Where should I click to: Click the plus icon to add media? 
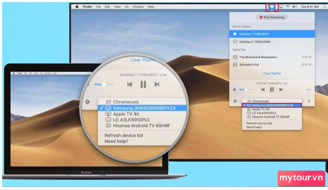point(309,101)
